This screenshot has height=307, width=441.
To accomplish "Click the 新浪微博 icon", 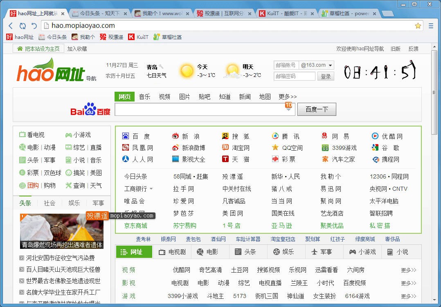I will (x=175, y=147).
